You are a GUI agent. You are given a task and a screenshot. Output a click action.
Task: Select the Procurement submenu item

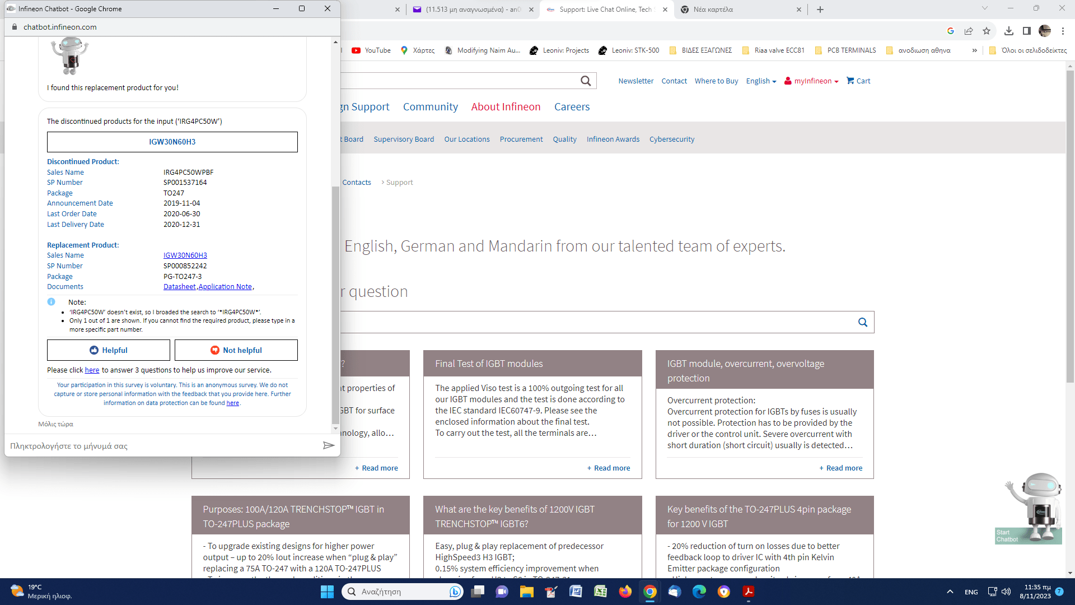coord(521,139)
